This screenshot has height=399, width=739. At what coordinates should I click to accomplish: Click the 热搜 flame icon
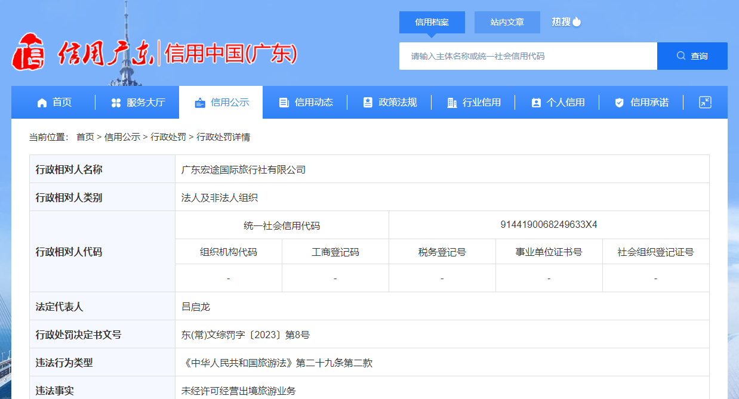coord(577,22)
